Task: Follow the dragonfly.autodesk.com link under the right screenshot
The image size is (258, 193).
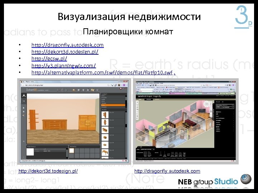Action: (167, 171)
